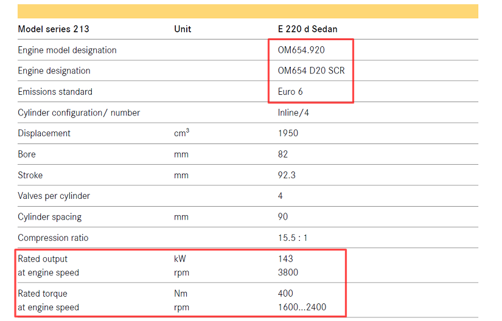Click 'rpm' unit under Rated output
This screenshot has height=321, width=502.
pos(181,273)
